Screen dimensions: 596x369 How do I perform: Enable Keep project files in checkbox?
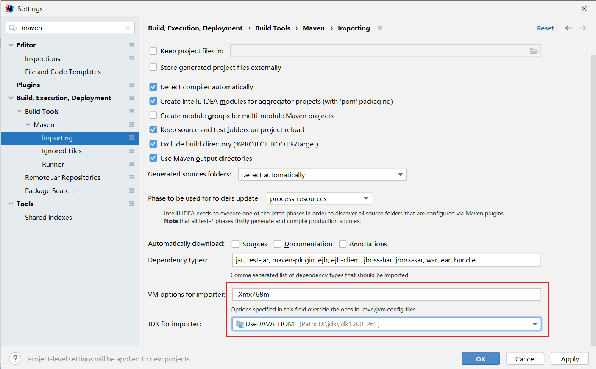(153, 51)
